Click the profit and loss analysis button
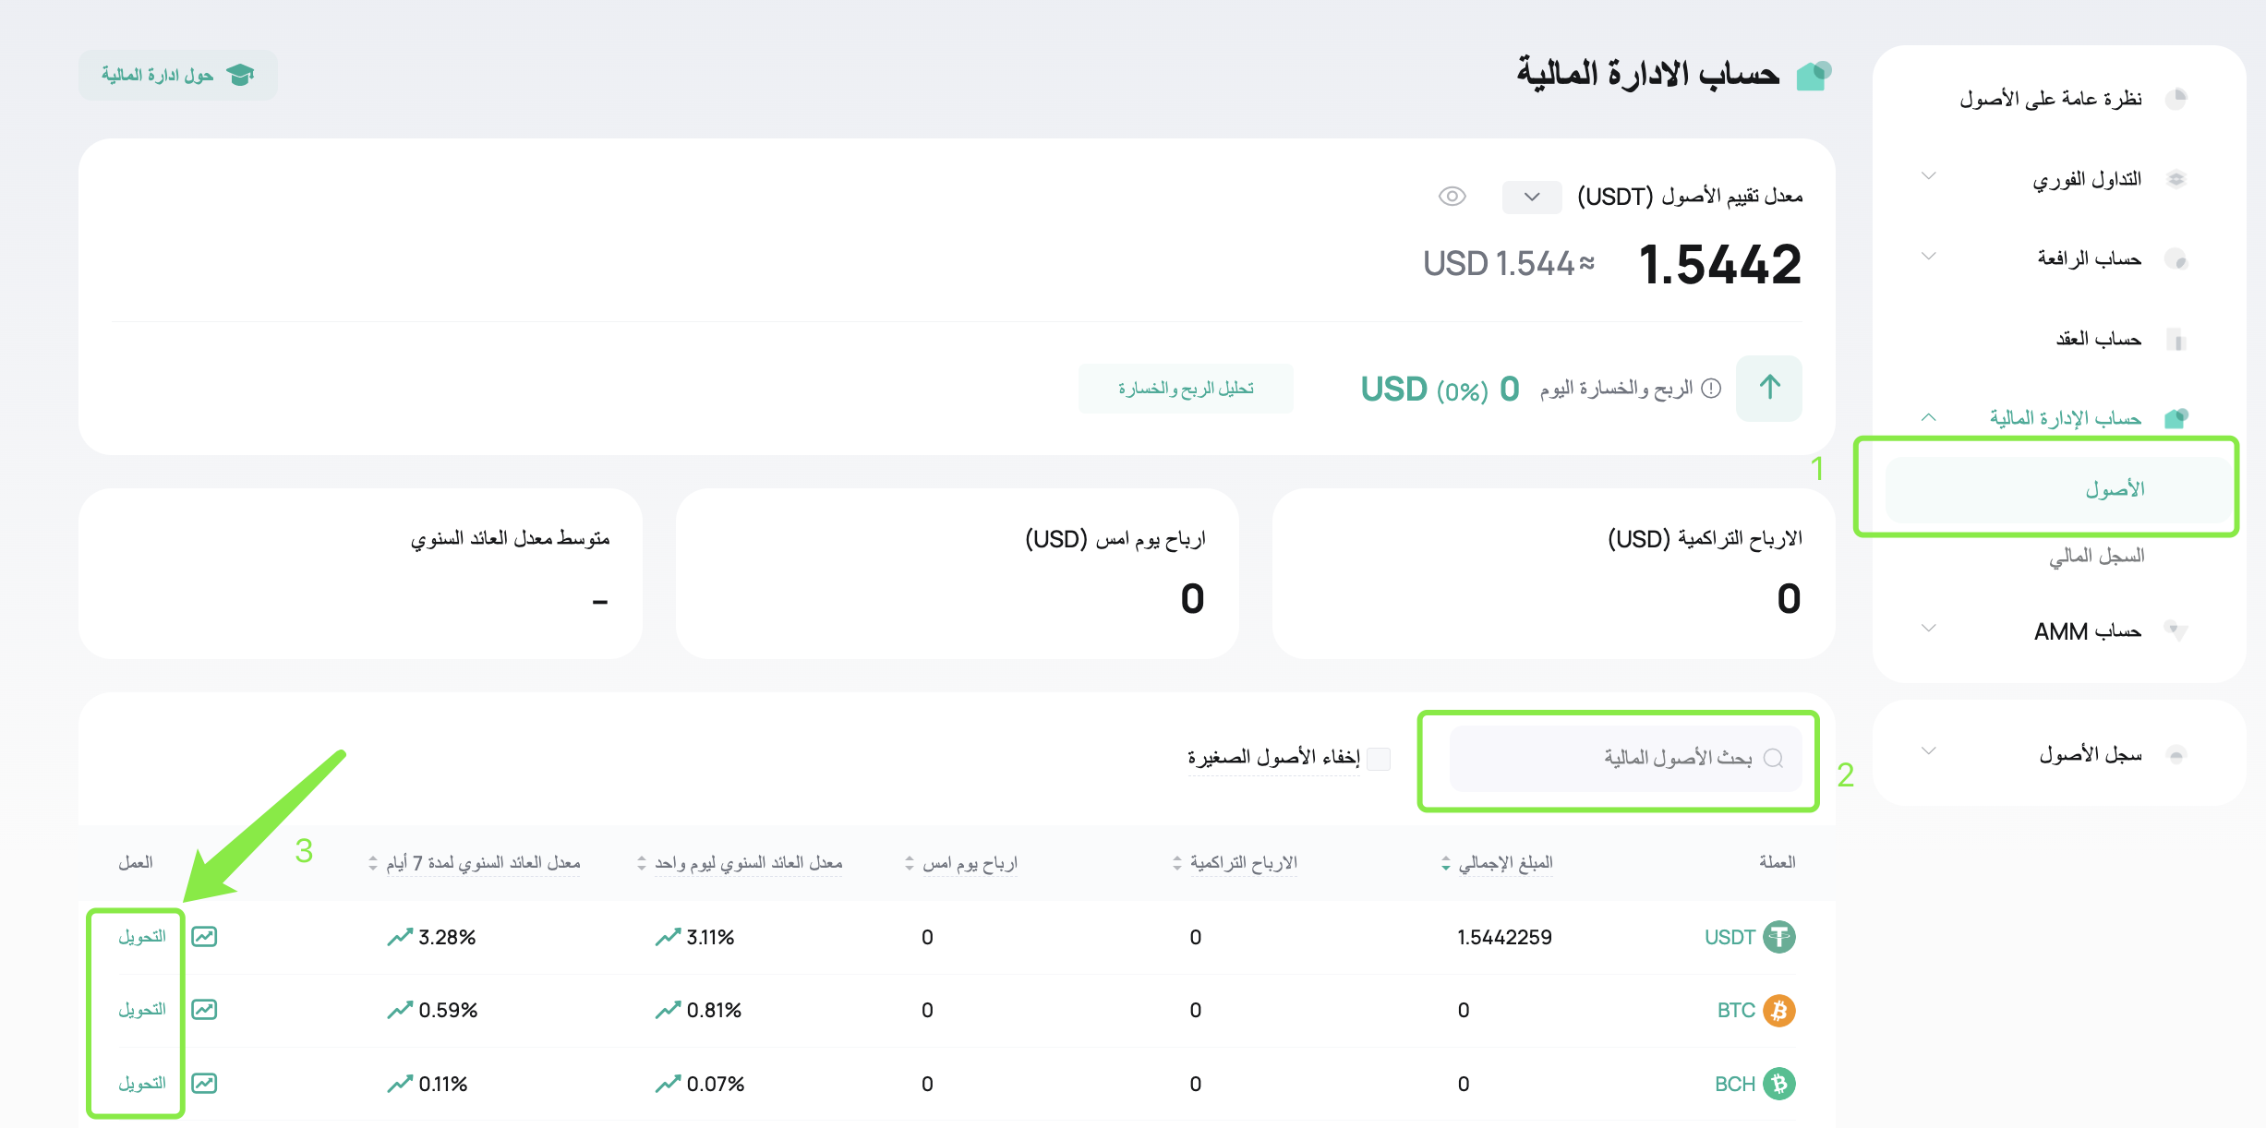 1186,389
